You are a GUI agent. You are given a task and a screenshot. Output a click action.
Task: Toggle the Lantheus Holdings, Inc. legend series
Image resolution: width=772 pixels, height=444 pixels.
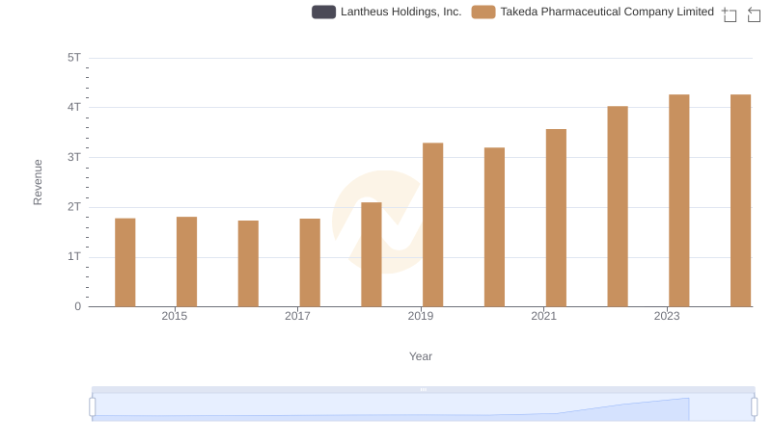[387, 12]
